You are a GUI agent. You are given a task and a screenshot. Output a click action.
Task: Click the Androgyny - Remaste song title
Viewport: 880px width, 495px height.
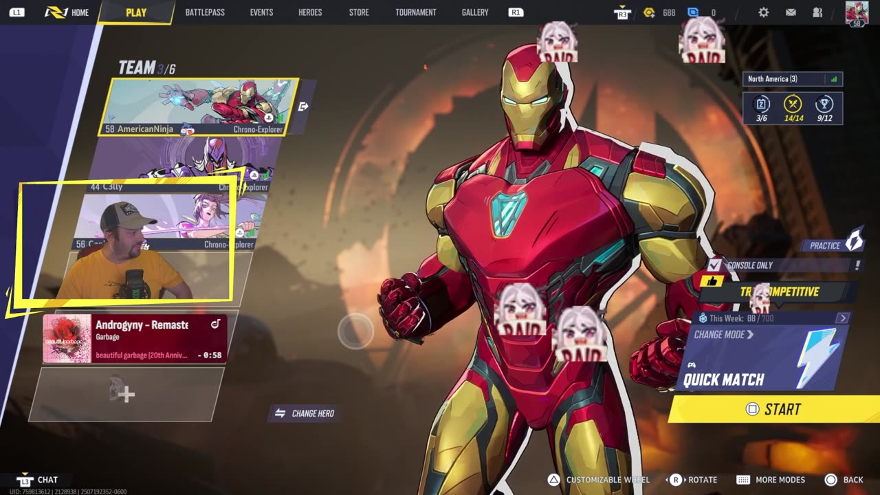(142, 324)
